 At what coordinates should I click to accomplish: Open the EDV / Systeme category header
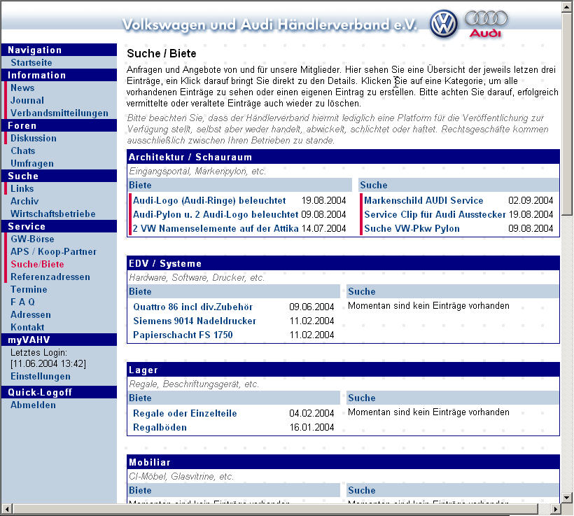[165, 264]
